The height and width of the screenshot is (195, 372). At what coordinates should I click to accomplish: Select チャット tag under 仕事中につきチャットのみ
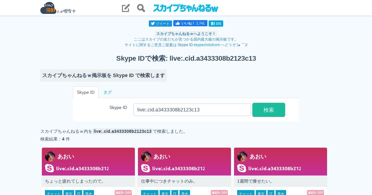(x=150, y=193)
